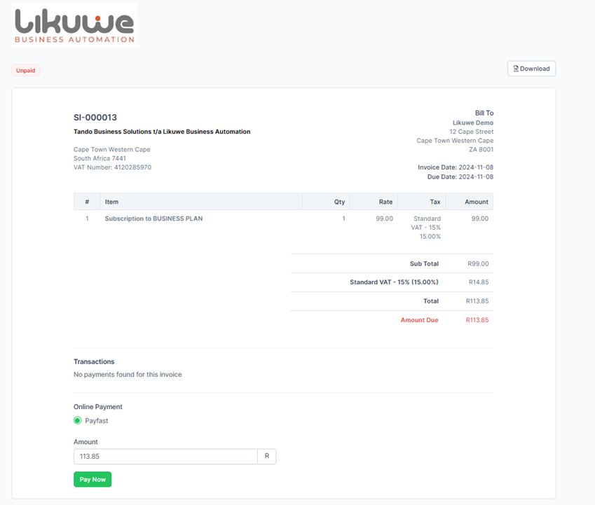This screenshot has height=505, width=595.
Task: Click the Amount input field
Action: tap(165, 457)
